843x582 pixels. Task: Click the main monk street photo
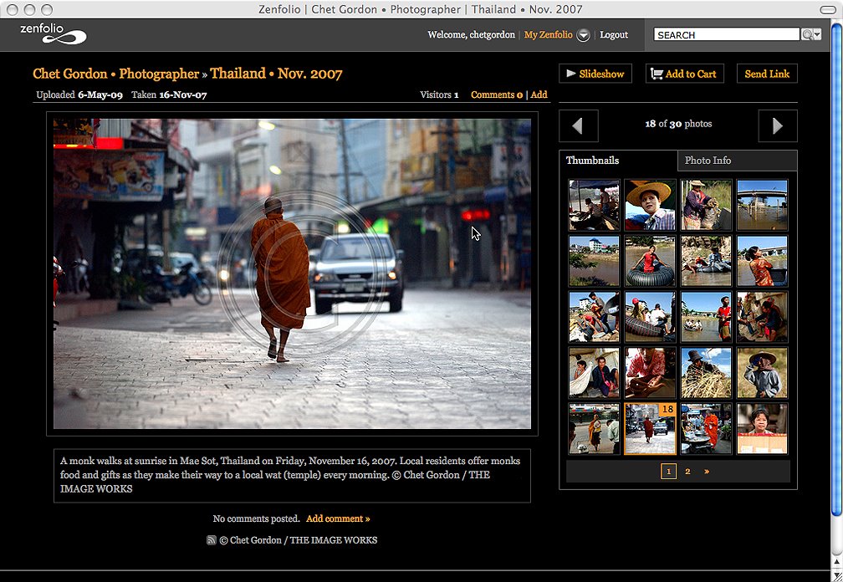292,273
